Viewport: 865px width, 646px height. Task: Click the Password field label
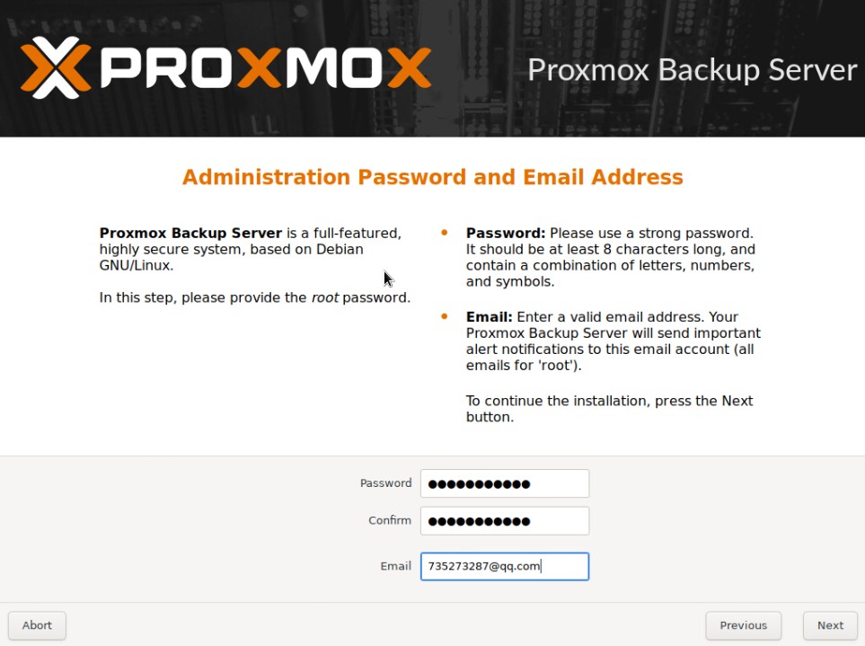pyautogui.click(x=385, y=483)
